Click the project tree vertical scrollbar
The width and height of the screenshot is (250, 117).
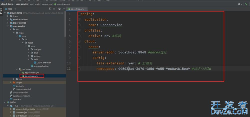65,24
